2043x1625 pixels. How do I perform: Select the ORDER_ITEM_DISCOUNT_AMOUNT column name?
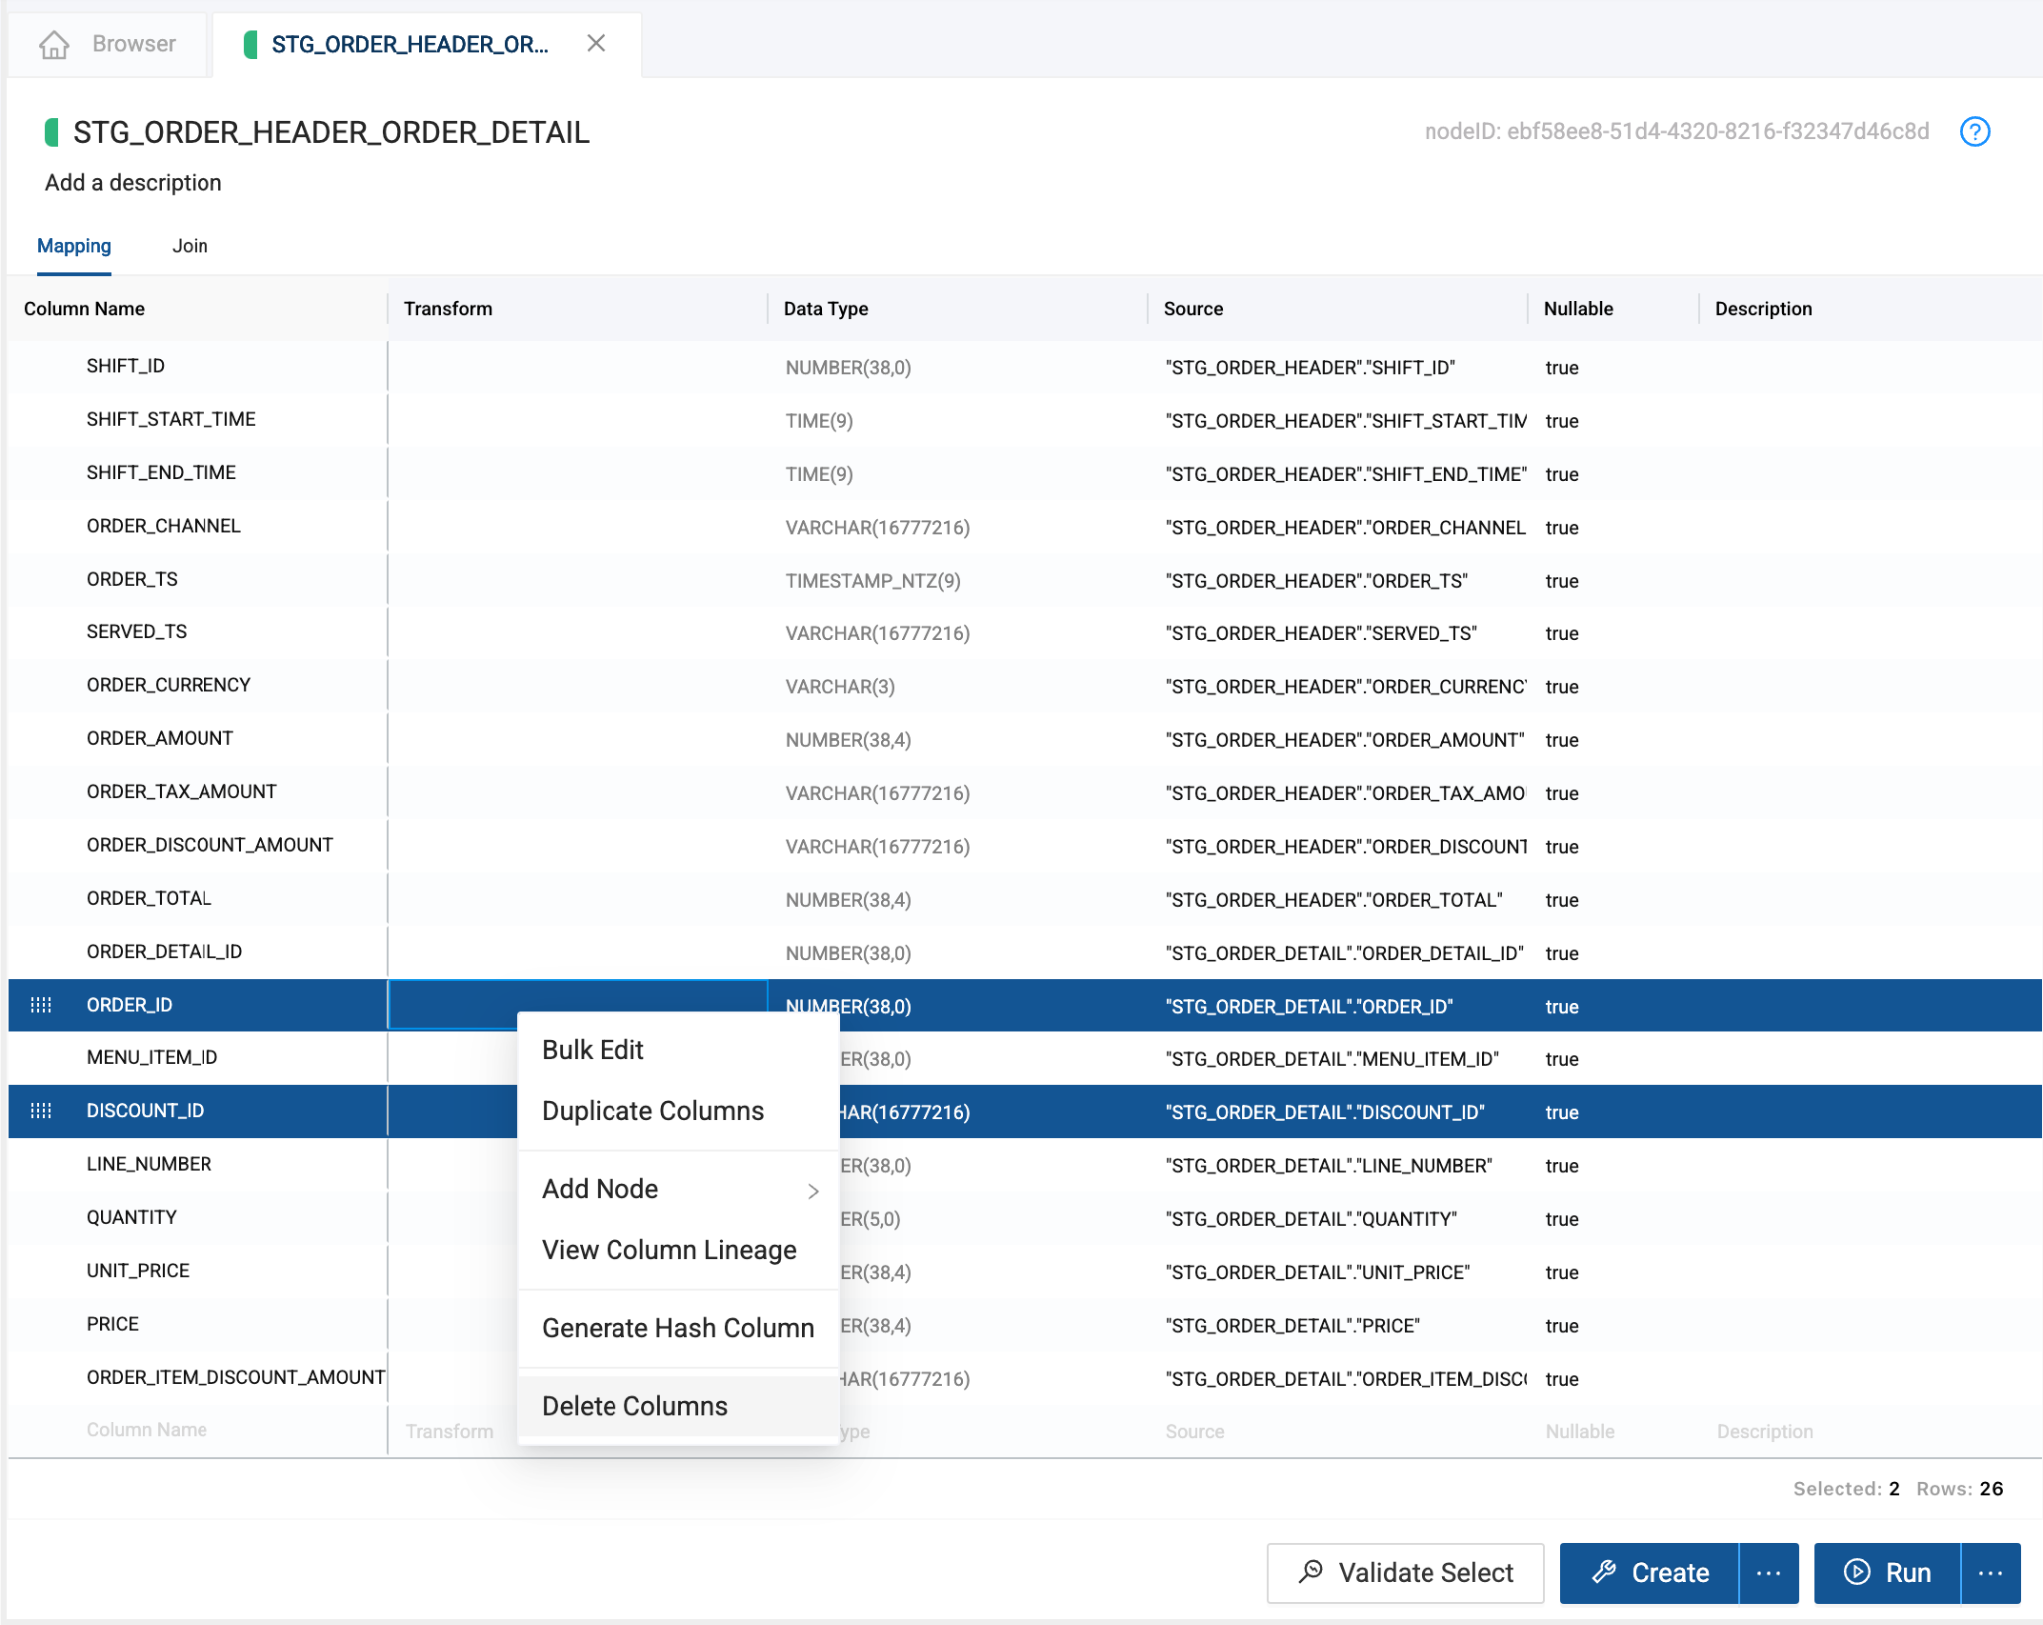pos(235,1377)
